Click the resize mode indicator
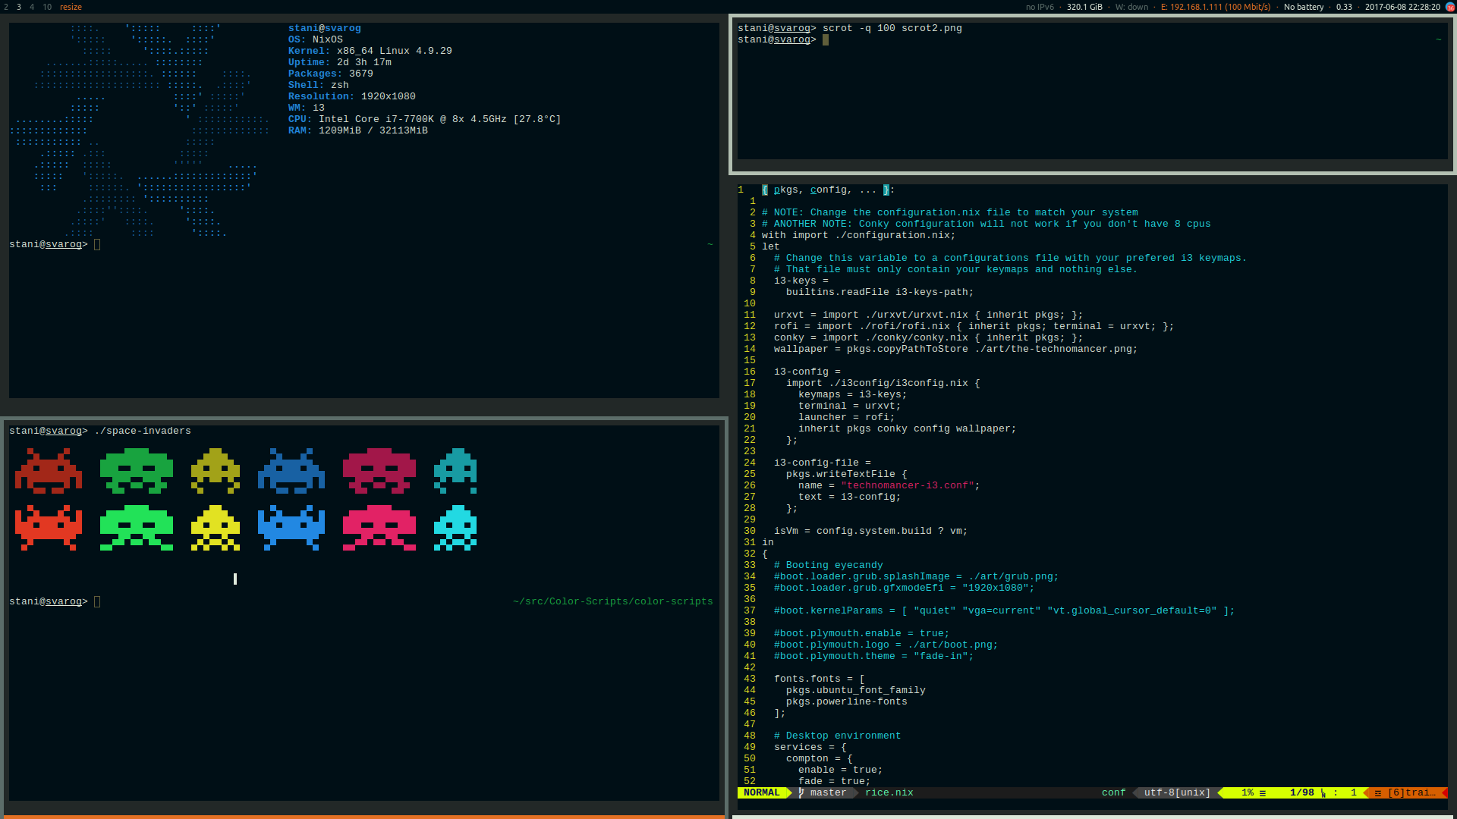 pos(71,7)
